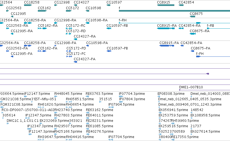Select EST RH48045.5prime label

(68, 94)
